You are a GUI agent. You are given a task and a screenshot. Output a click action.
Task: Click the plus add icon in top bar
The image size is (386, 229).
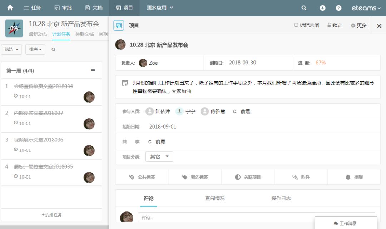click(x=322, y=8)
